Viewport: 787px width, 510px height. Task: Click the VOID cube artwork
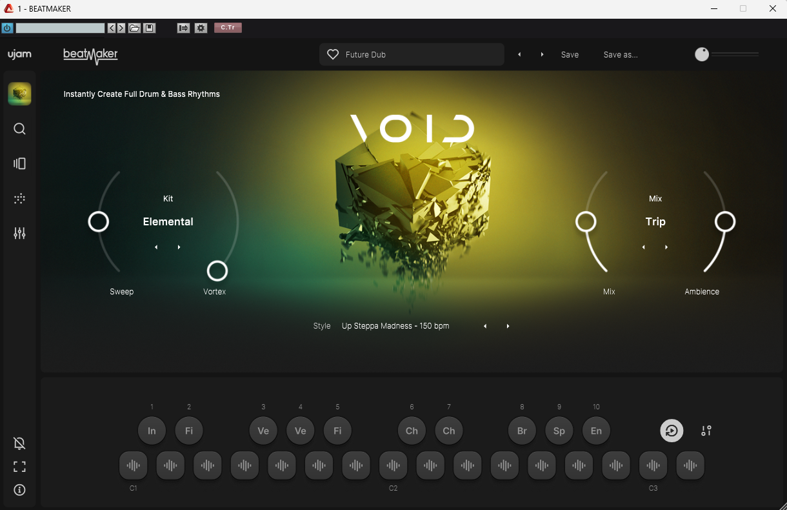[x=413, y=207]
